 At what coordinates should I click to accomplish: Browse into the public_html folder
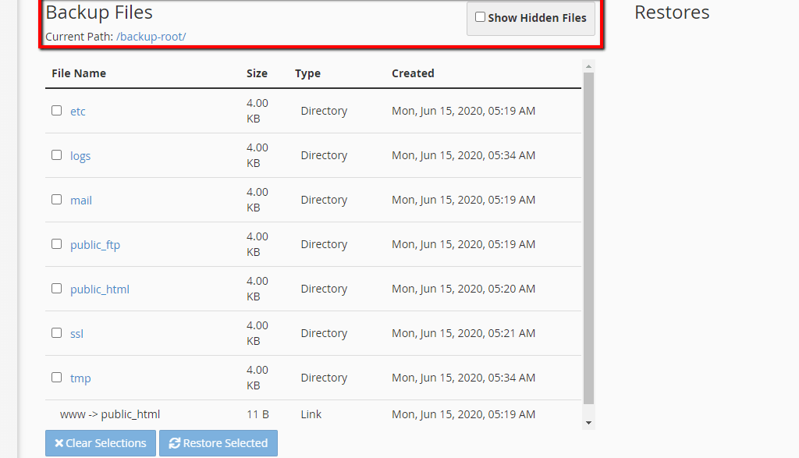(100, 289)
